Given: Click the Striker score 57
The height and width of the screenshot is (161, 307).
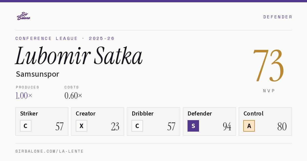Looking at the screenshot, I should [x=59, y=126].
